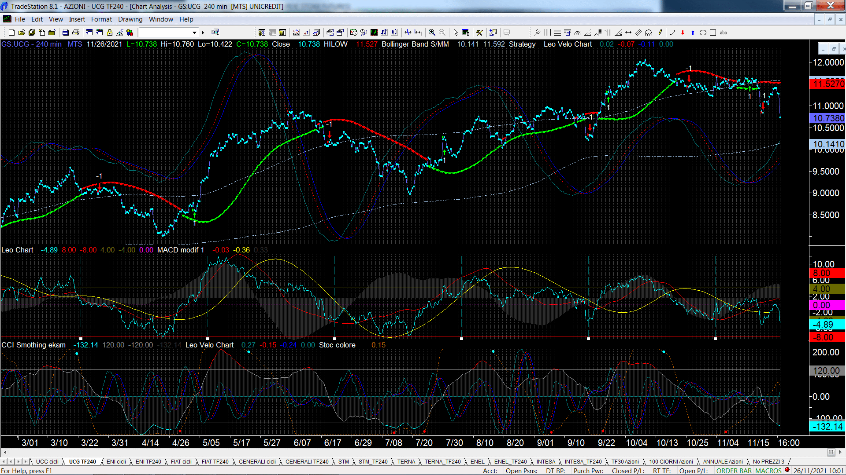Switch to the UCG cicli tab
Image resolution: width=846 pixels, height=475 pixels.
point(47,461)
